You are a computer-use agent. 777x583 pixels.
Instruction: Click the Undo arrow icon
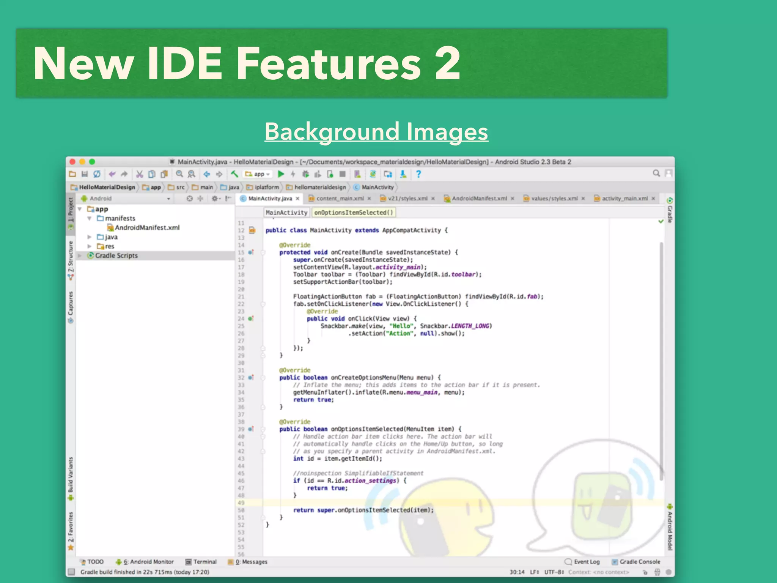click(x=112, y=174)
